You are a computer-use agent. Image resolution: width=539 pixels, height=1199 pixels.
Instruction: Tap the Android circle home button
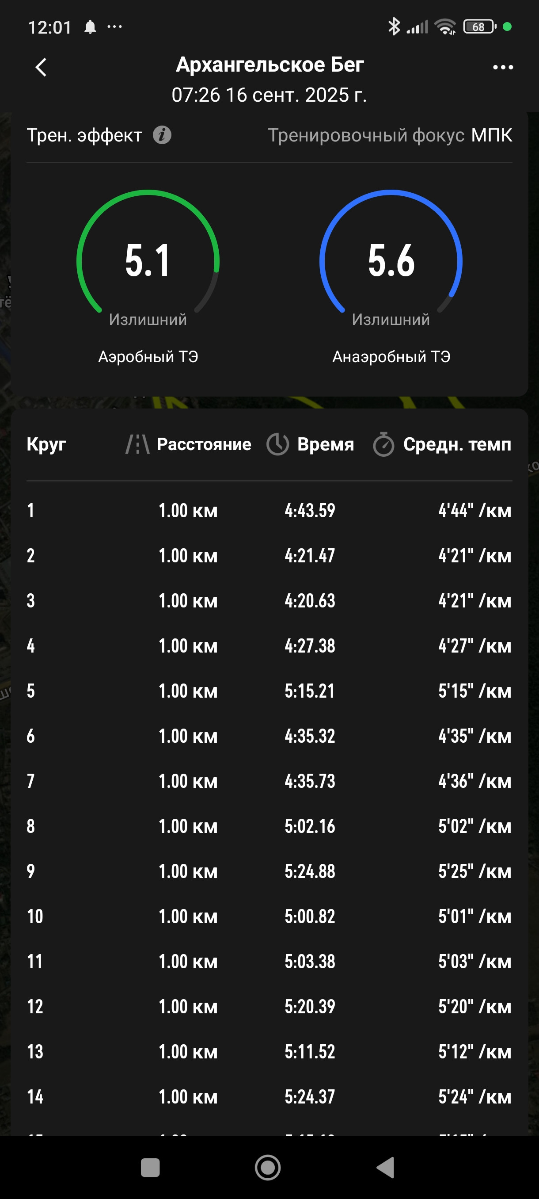click(268, 1167)
